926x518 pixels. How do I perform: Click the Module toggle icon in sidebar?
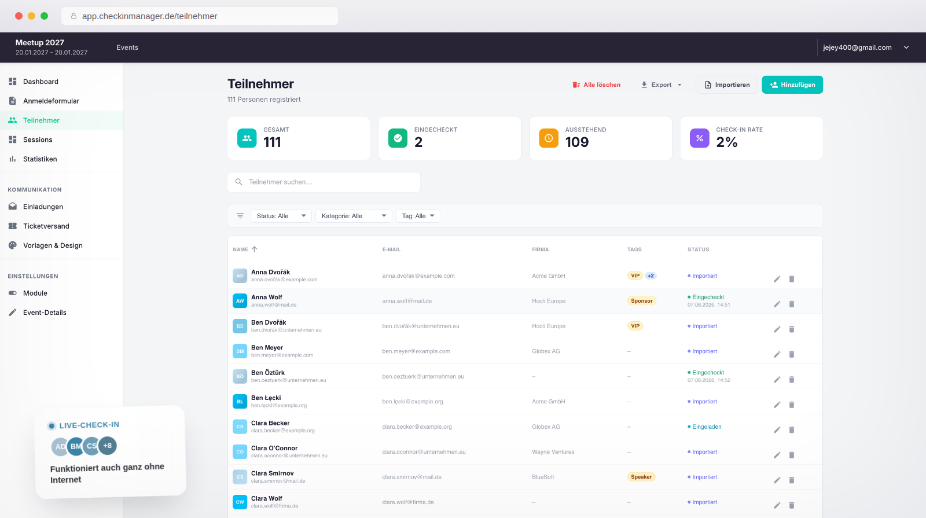pos(12,293)
